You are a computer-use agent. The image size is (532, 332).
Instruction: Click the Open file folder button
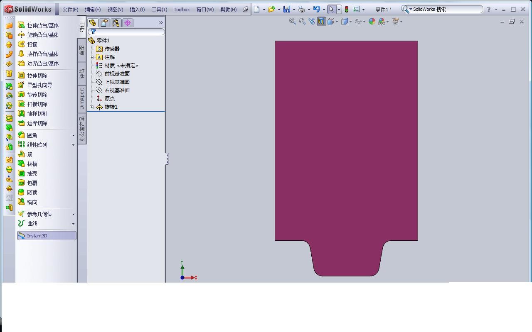tap(272, 9)
